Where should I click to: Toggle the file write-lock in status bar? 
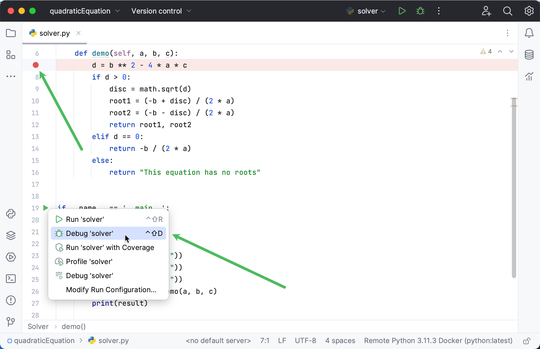tap(527, 341)
